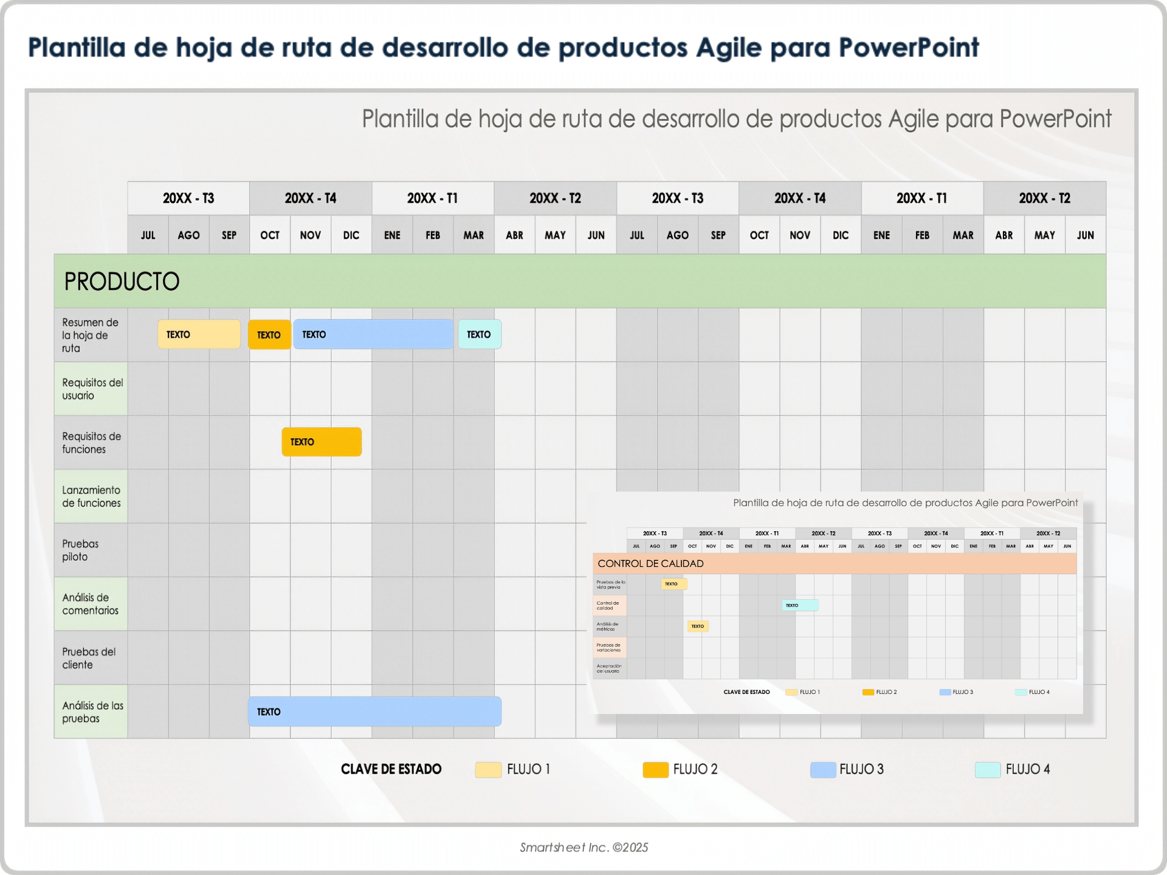Click the 20XX - T3 quarter header
This screenshot has height=875, width=1167.
(x=188, y=198)
